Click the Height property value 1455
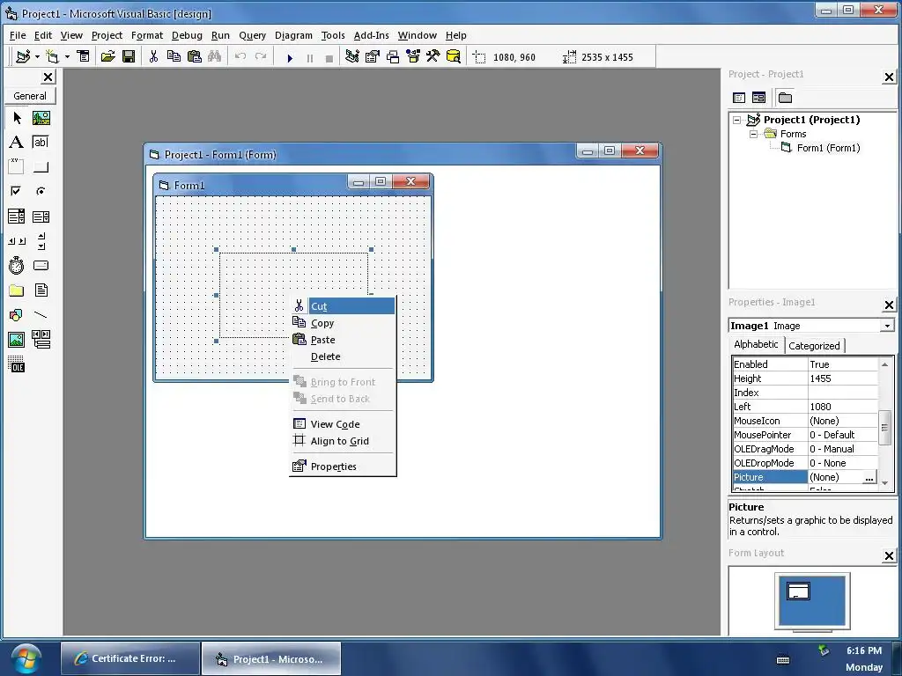The image size is (902, 676). coord(843,378)
